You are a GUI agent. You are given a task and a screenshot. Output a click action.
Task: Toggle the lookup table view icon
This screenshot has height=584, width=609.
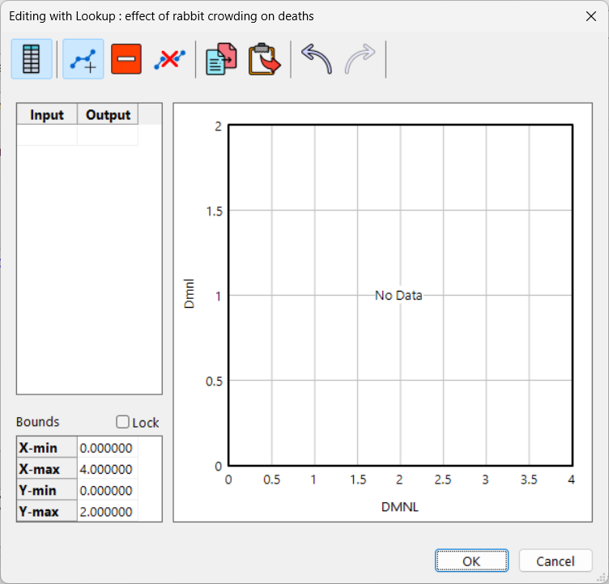coord(32,59)
